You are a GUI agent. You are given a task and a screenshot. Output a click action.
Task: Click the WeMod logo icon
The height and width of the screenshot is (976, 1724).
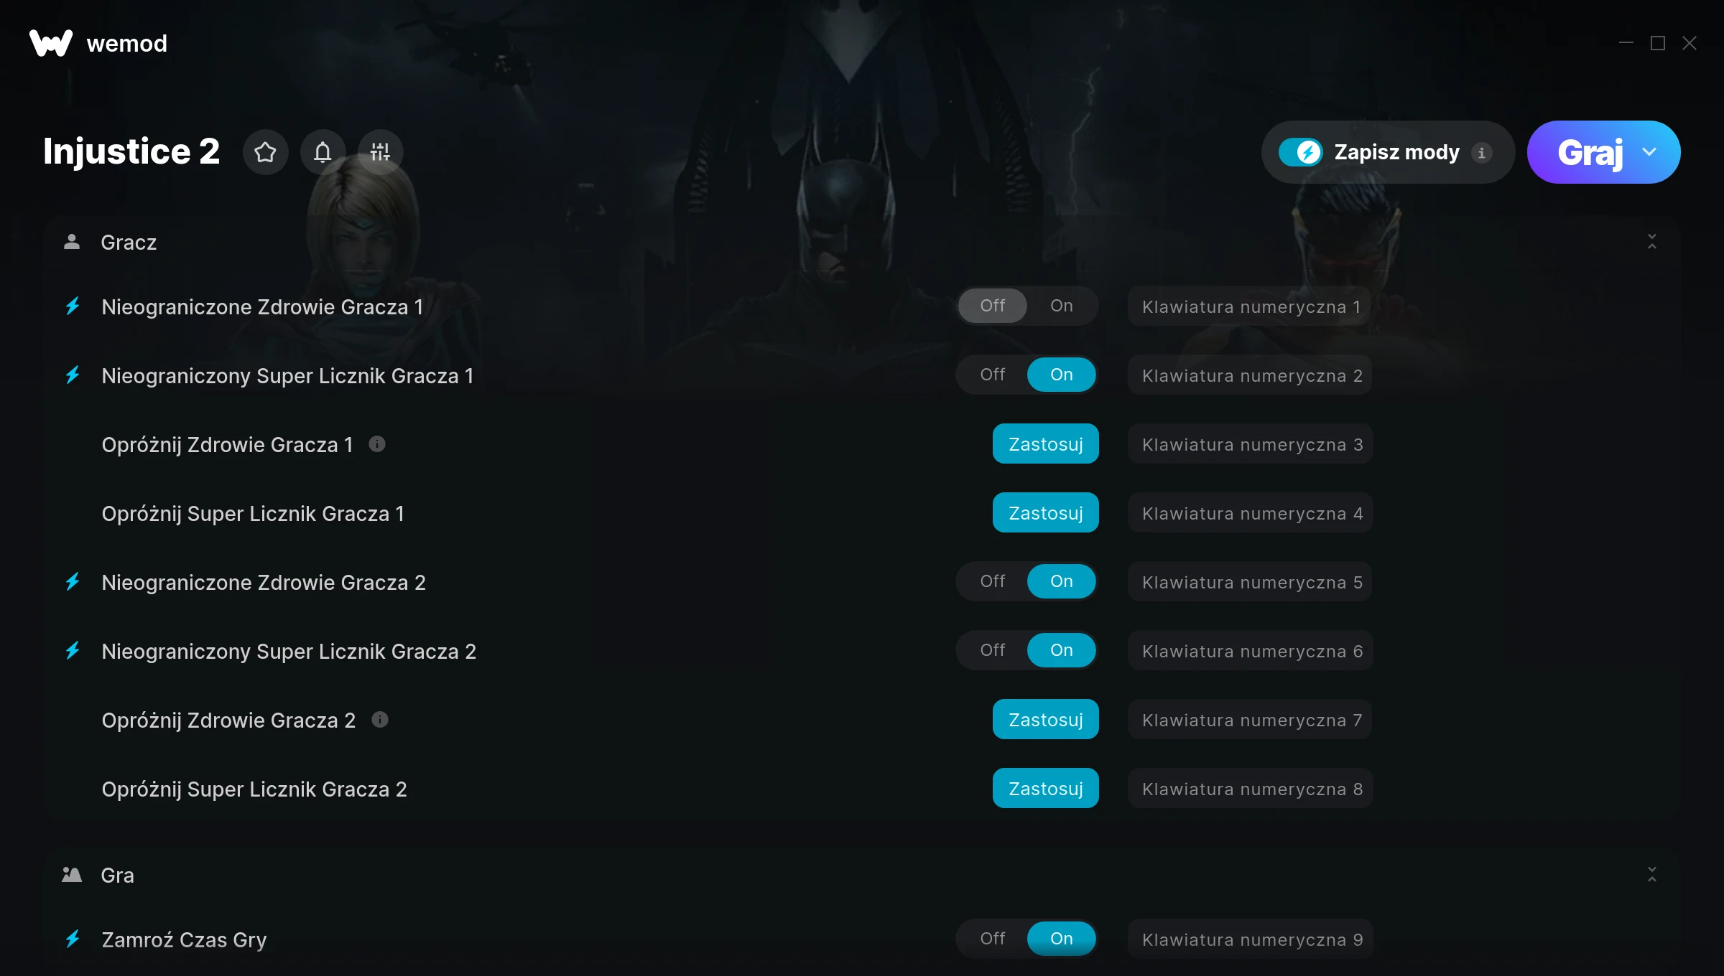click(x=51, y=43)
